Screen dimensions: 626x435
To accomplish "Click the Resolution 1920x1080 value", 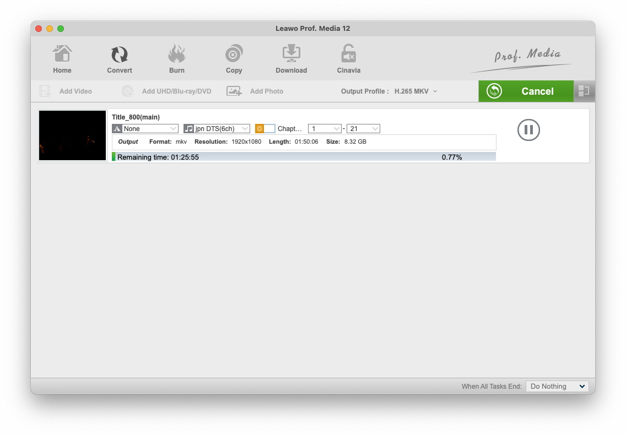I will pos(246,142).
